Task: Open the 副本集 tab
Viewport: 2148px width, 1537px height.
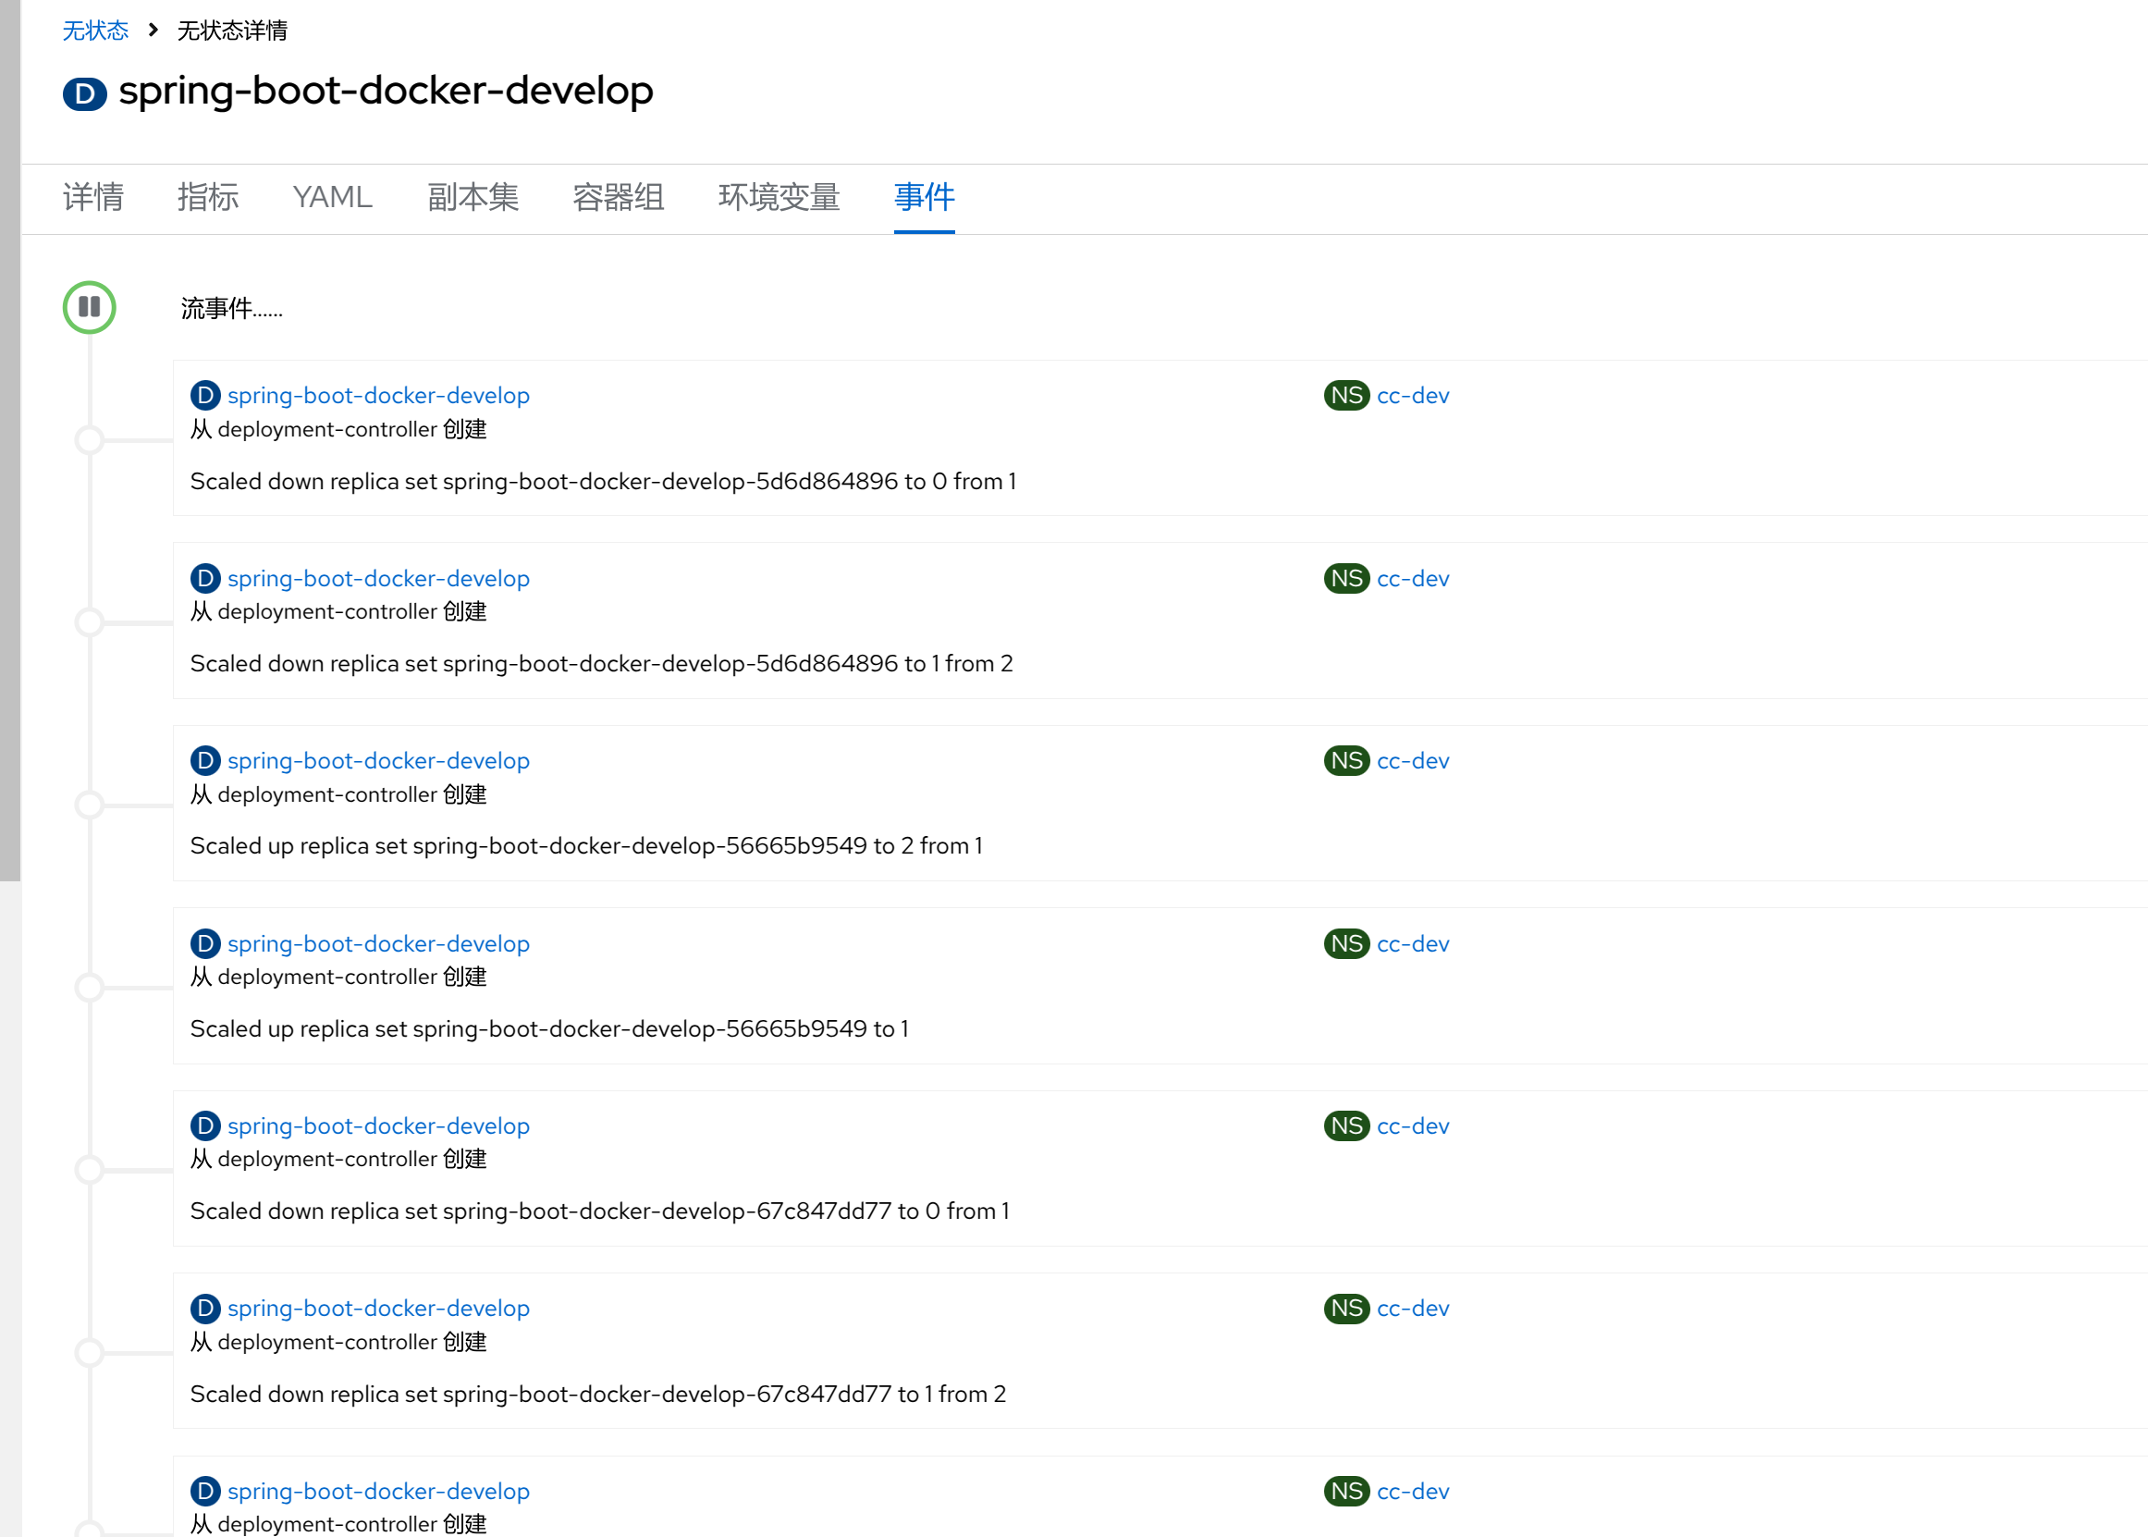Action: pyautogui.click(x=473, y=197)
